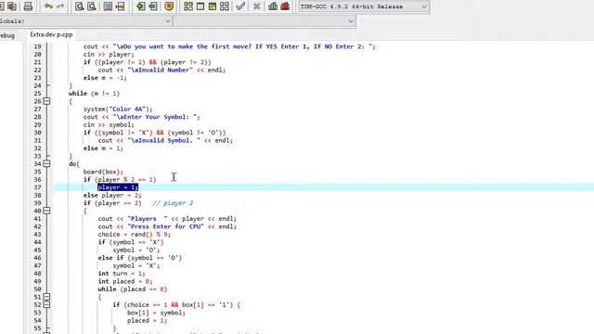Viewport: 594px width, 334px height.
Task: Stop execution with the gray X icon
Action: [256, 6]
